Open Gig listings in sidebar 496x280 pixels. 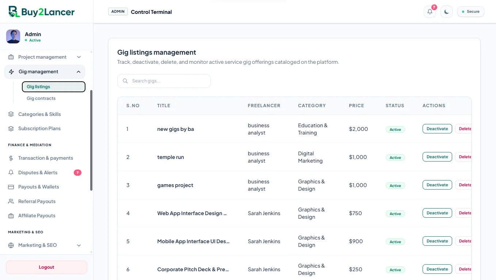54,87
